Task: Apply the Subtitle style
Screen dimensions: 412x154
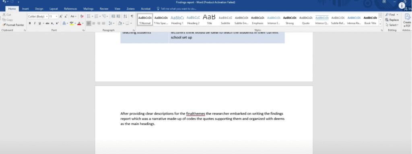Action: (x=225, y=20)
